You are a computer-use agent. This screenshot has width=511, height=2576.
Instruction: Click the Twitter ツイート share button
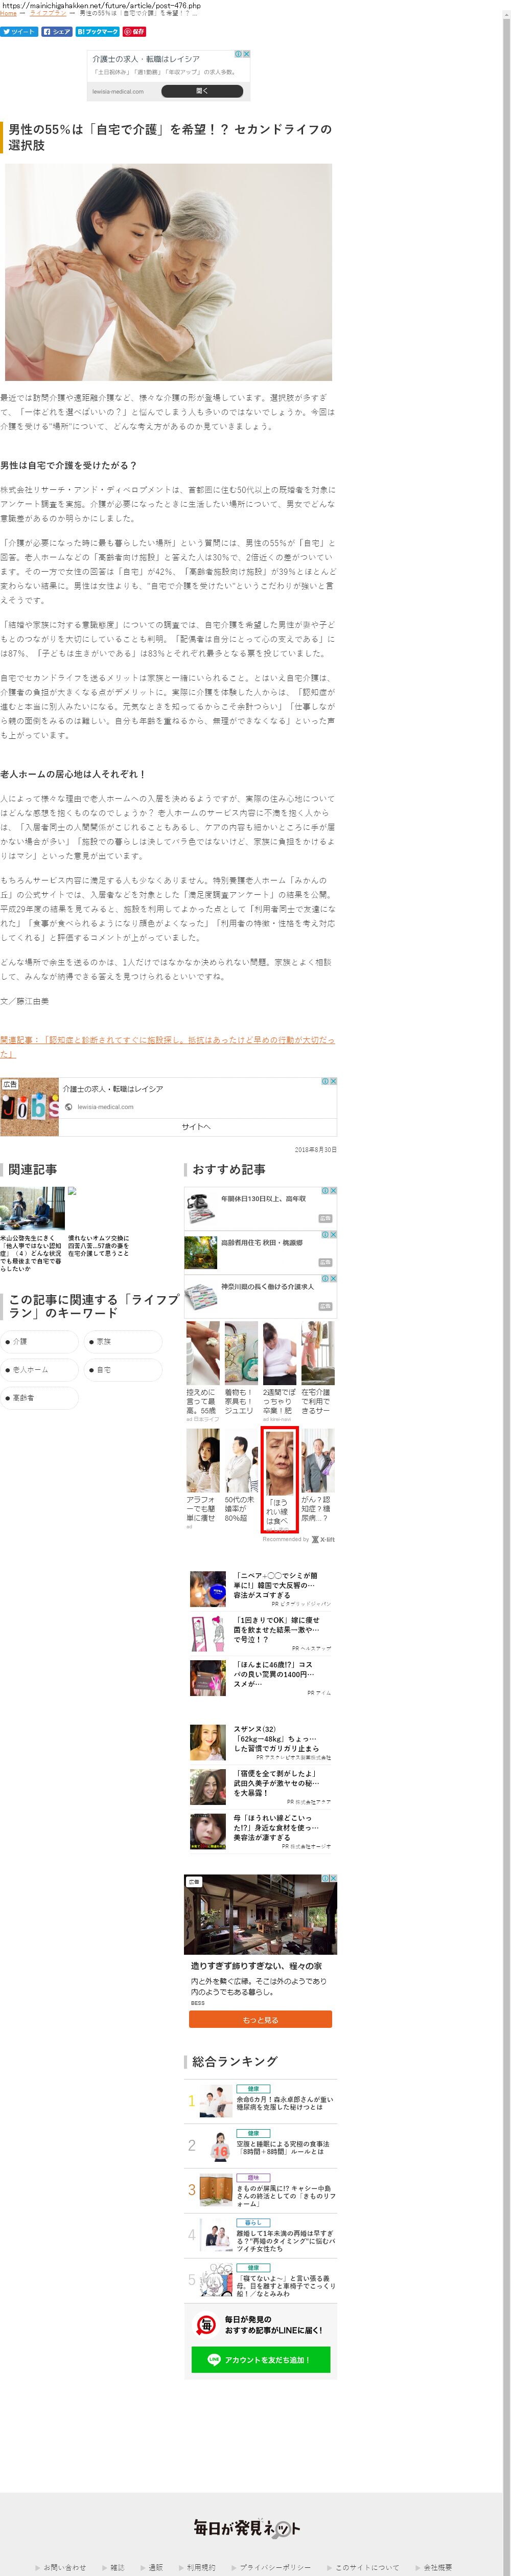(x=19, y=31)
